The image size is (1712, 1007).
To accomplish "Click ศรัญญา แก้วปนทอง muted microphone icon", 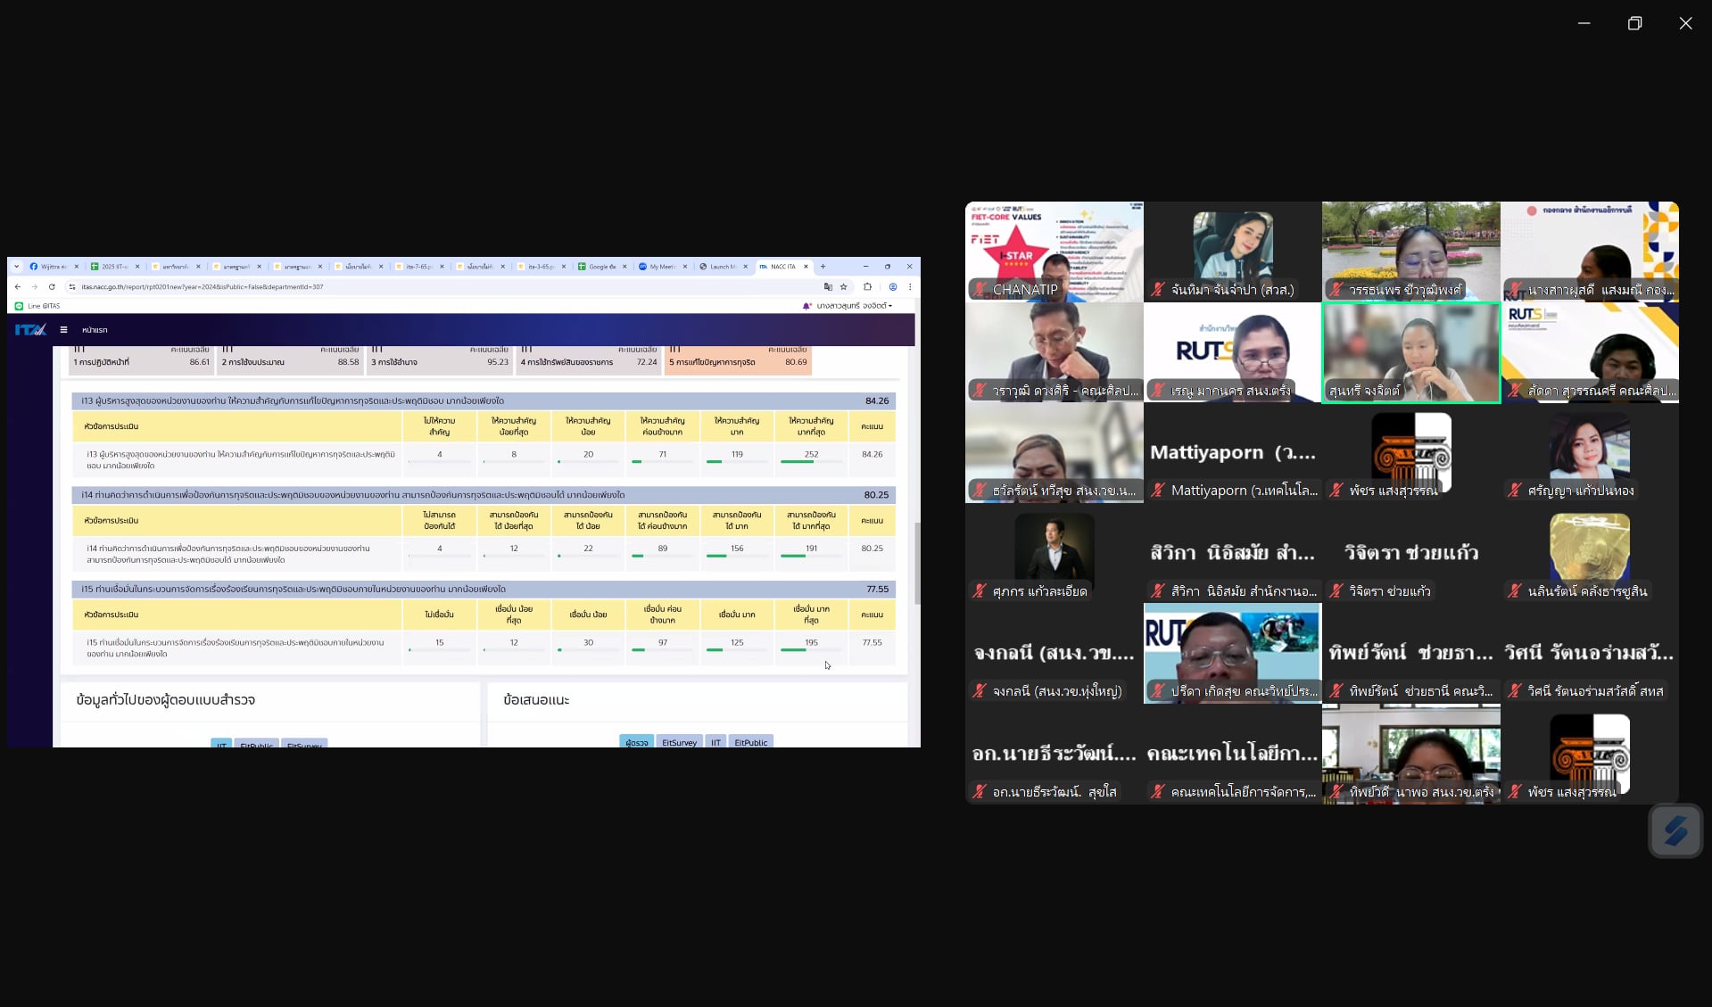I will tap(1515, 491).
